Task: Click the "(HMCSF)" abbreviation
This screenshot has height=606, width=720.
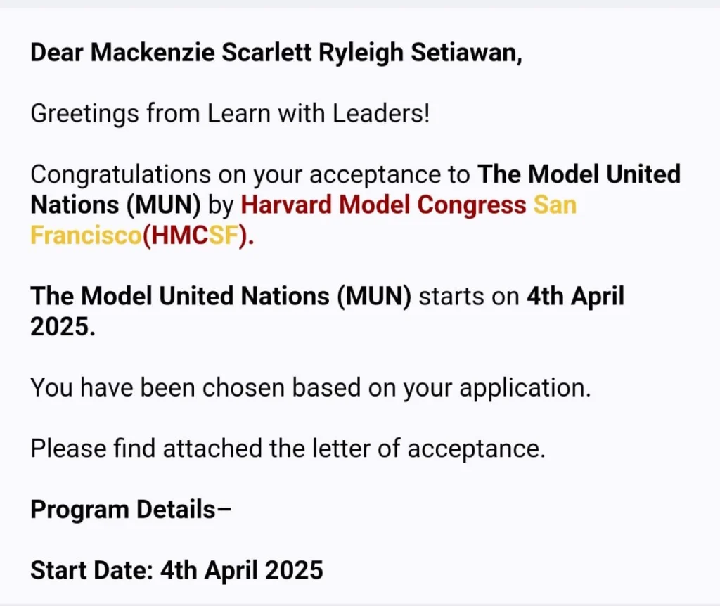Action: point(198,236)
